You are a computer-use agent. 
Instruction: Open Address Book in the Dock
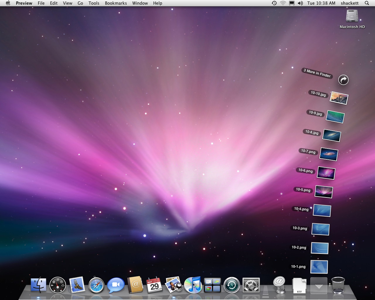(135, 285)
